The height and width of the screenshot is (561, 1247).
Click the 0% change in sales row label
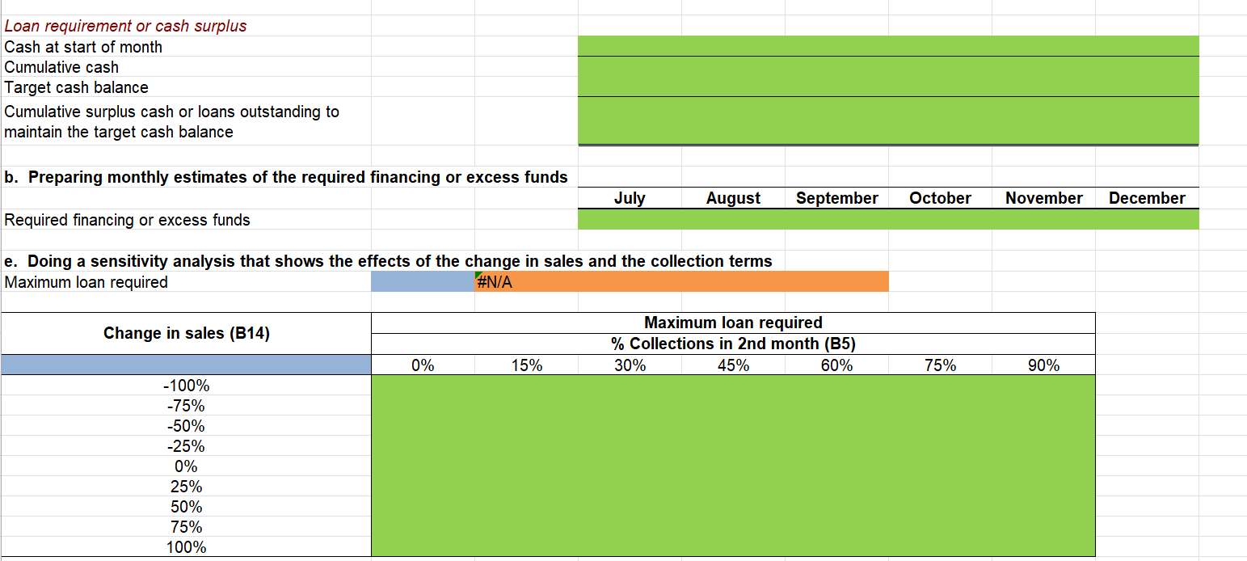coord(186,466)
